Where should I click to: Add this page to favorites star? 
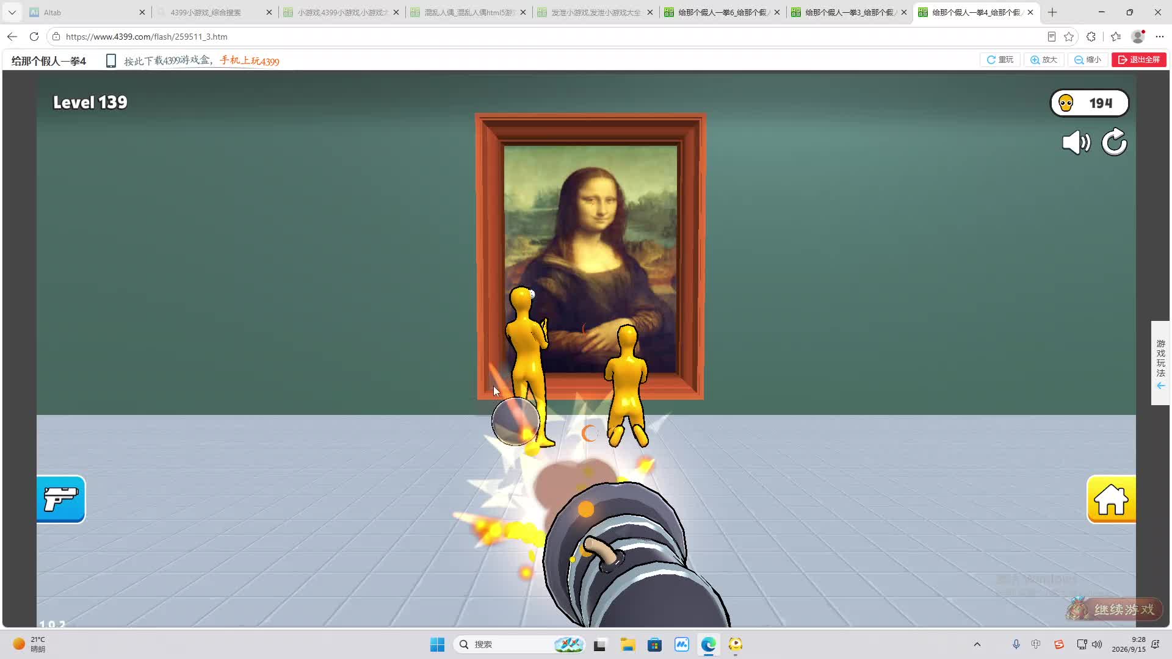click(x=1069, y=37)
